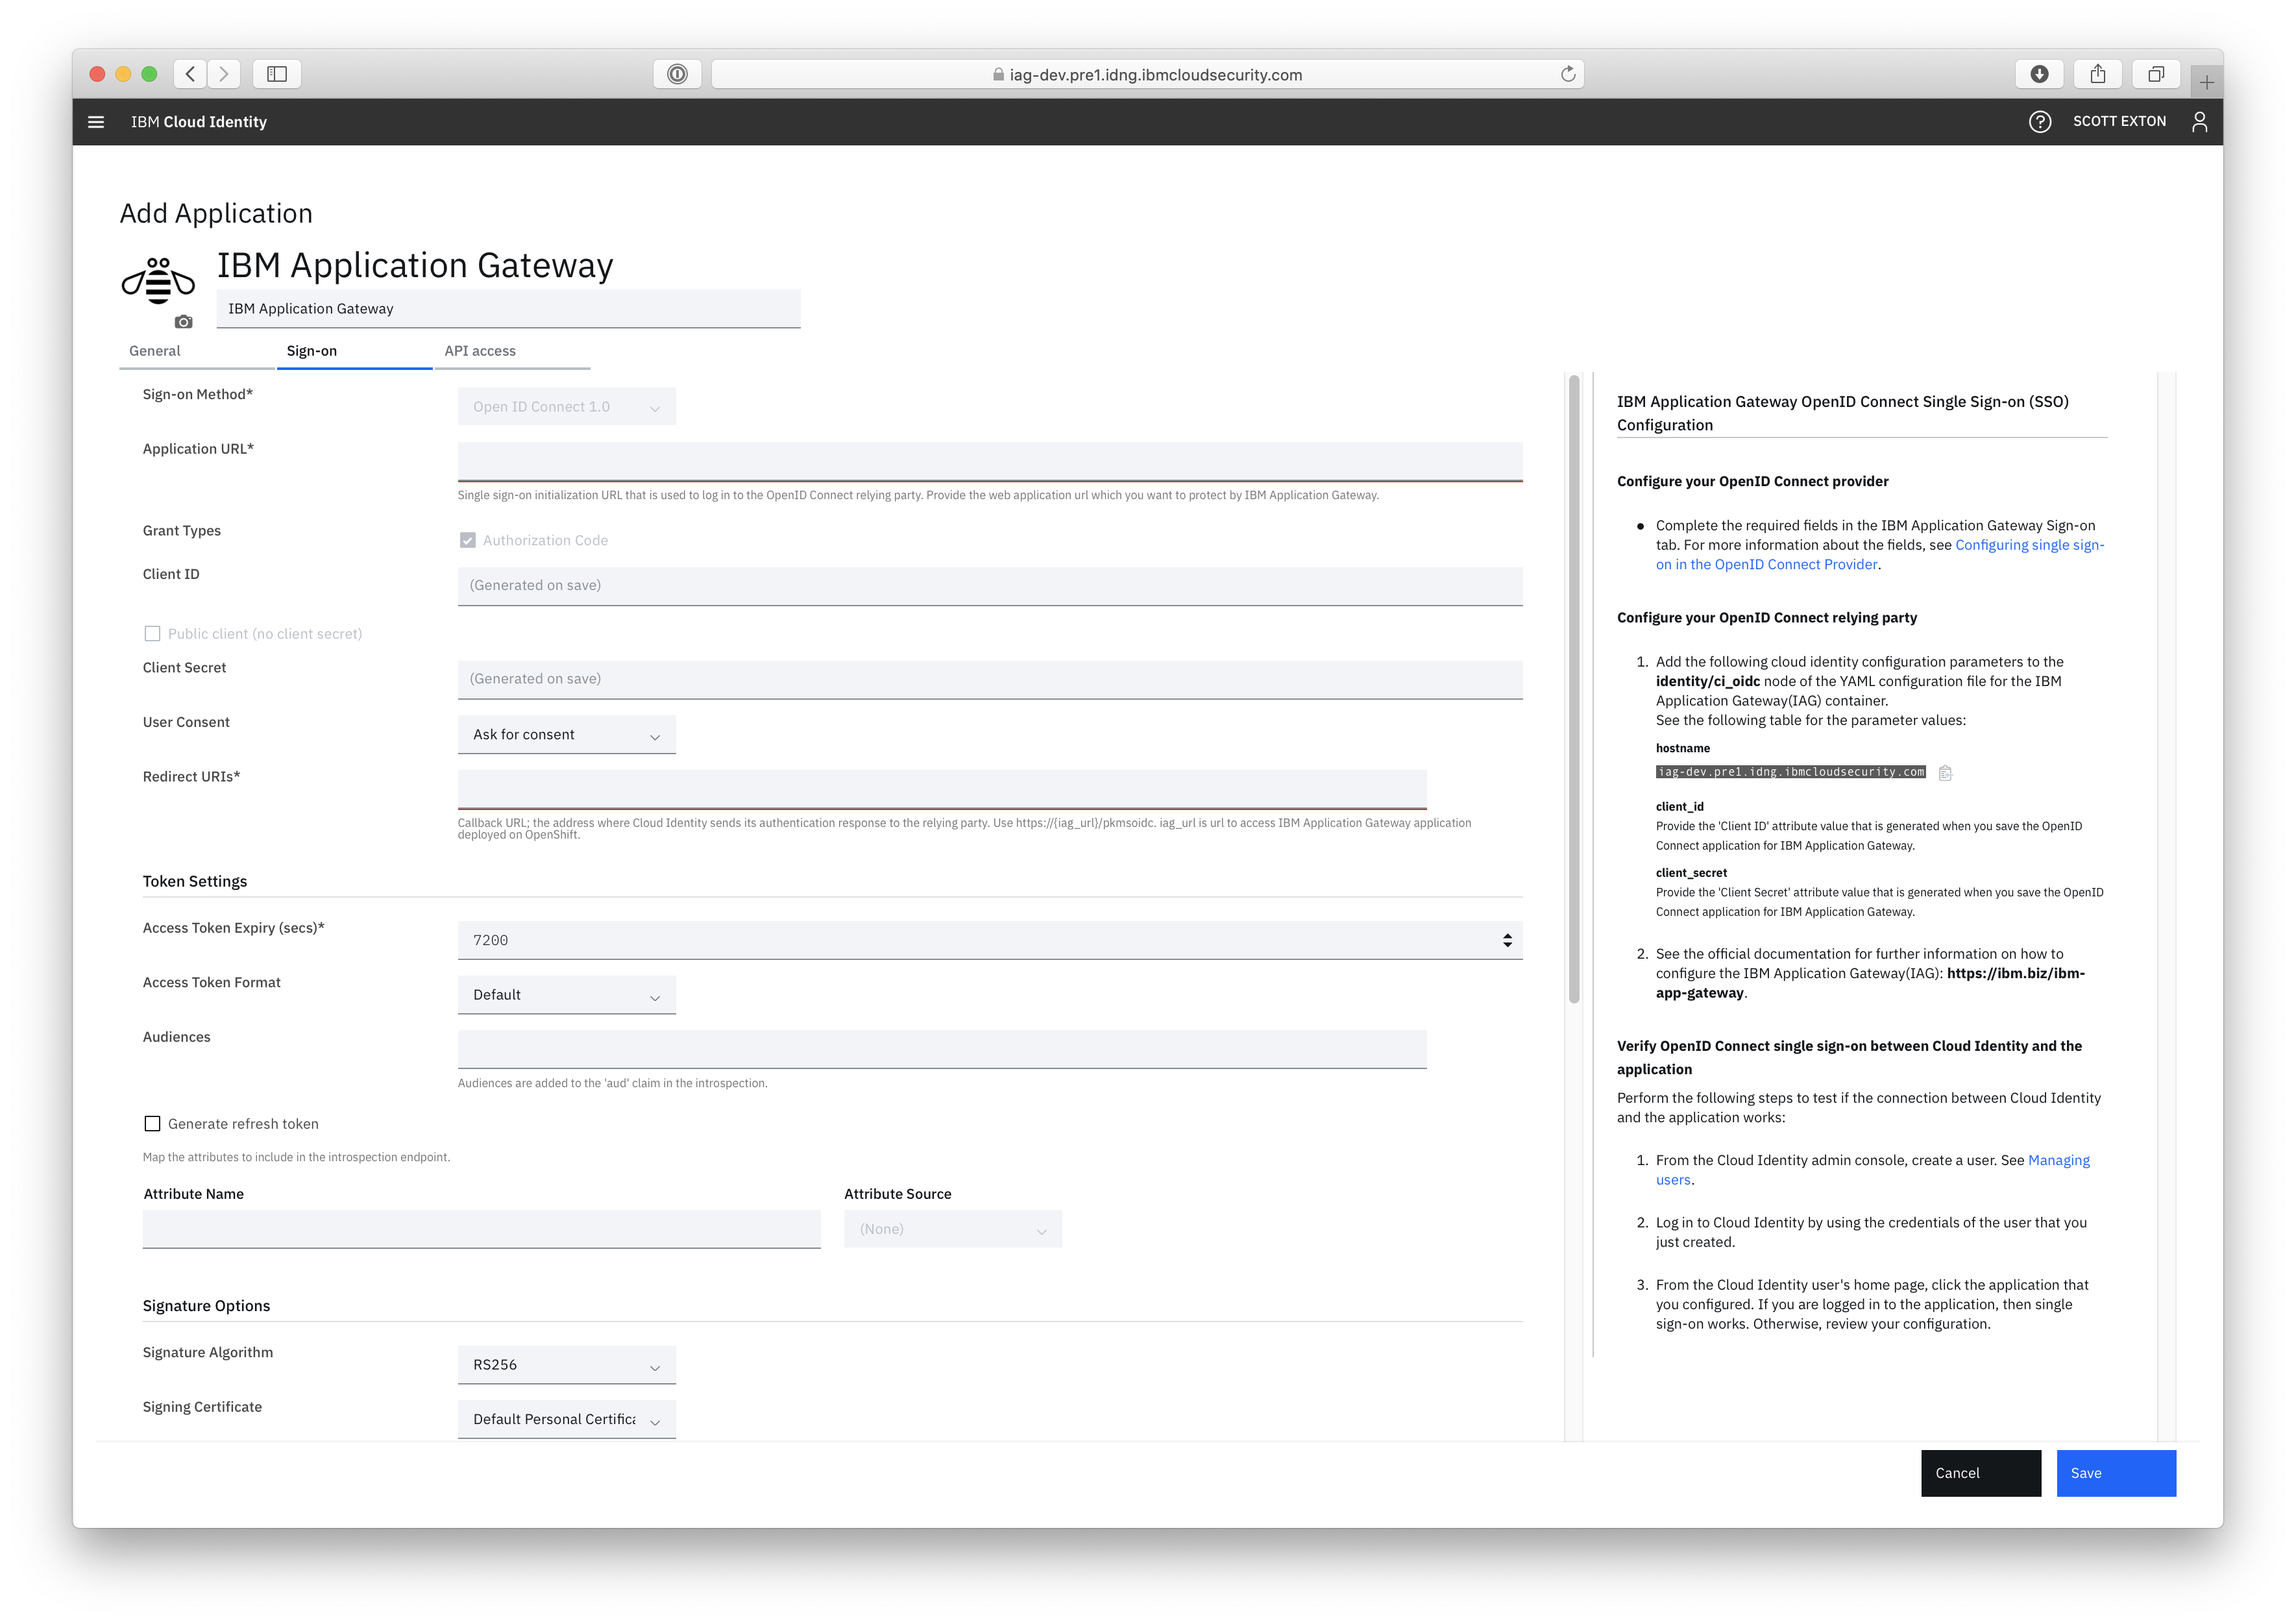2296x1624 pixels.
Task: Open the 1Password extension icon in the toolbar
Action: click(677, 74)
